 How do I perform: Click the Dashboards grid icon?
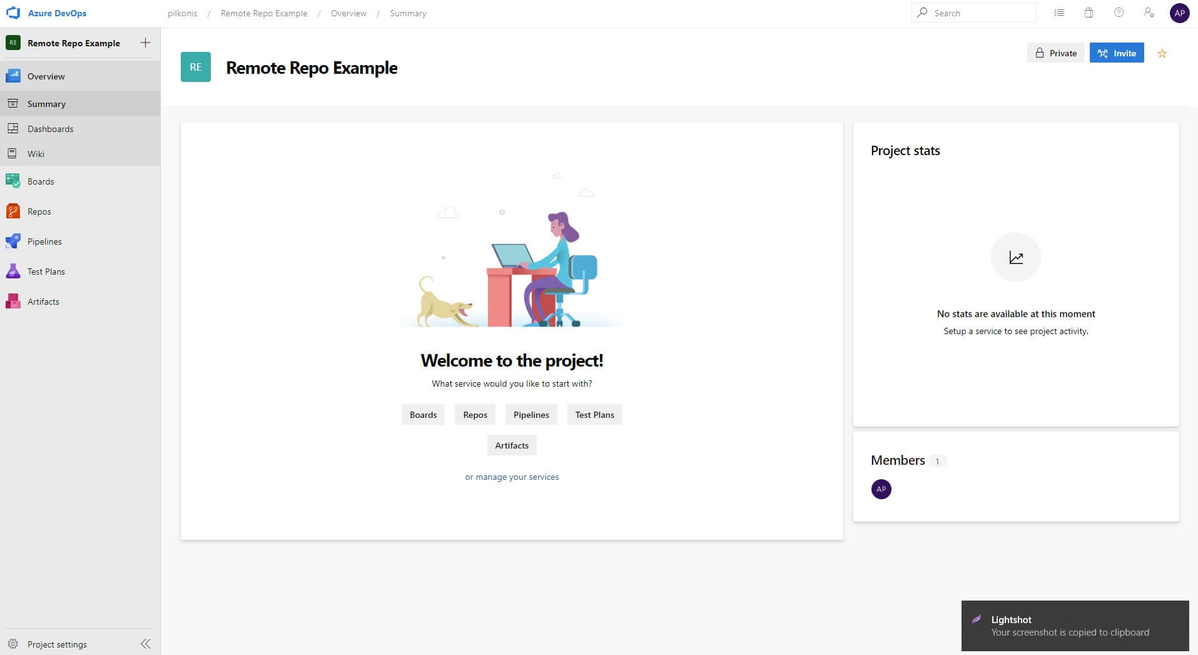[13, 128]
